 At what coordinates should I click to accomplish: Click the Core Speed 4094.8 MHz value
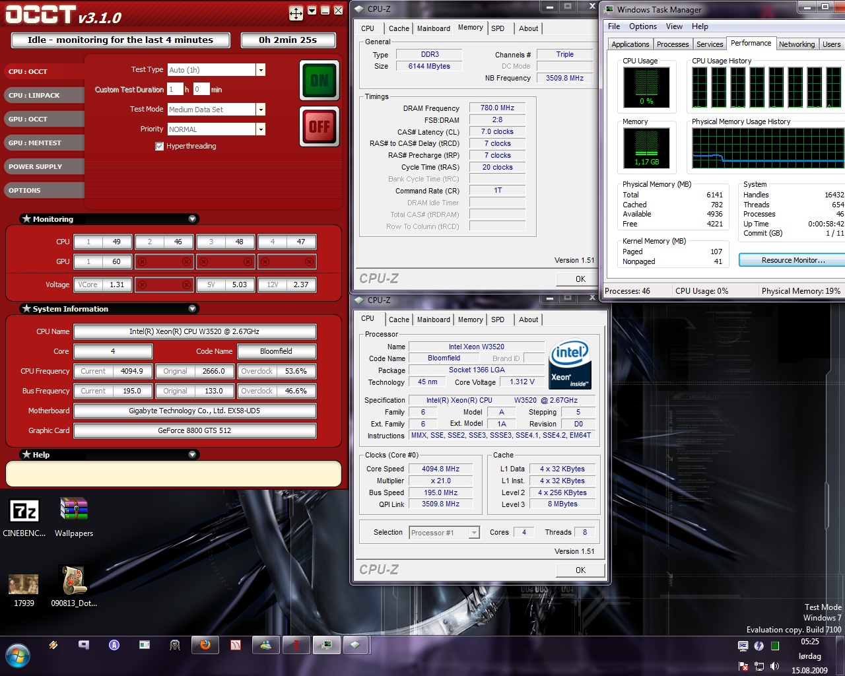[440, 469]
